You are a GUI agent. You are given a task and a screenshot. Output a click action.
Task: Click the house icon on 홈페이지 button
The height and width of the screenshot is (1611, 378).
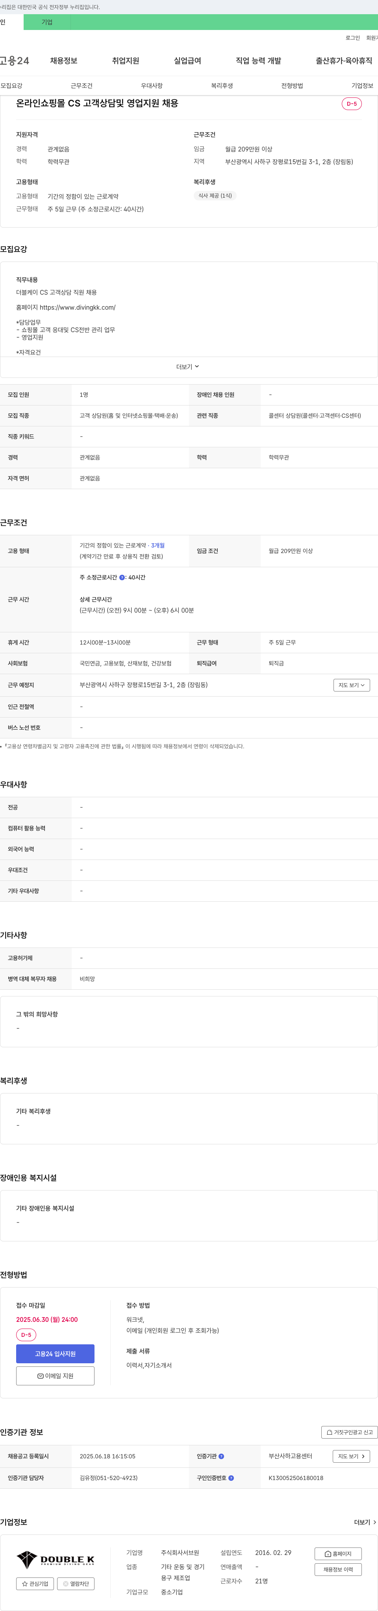point(328,1554)
